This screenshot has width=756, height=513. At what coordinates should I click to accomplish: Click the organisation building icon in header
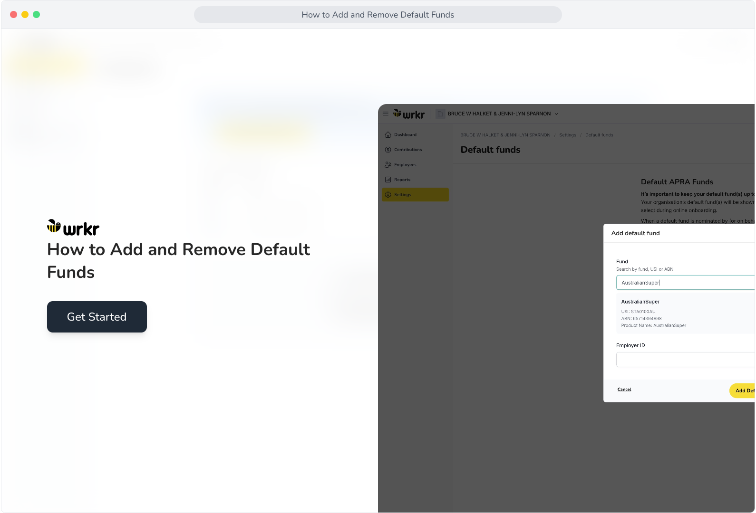point(440,114)
